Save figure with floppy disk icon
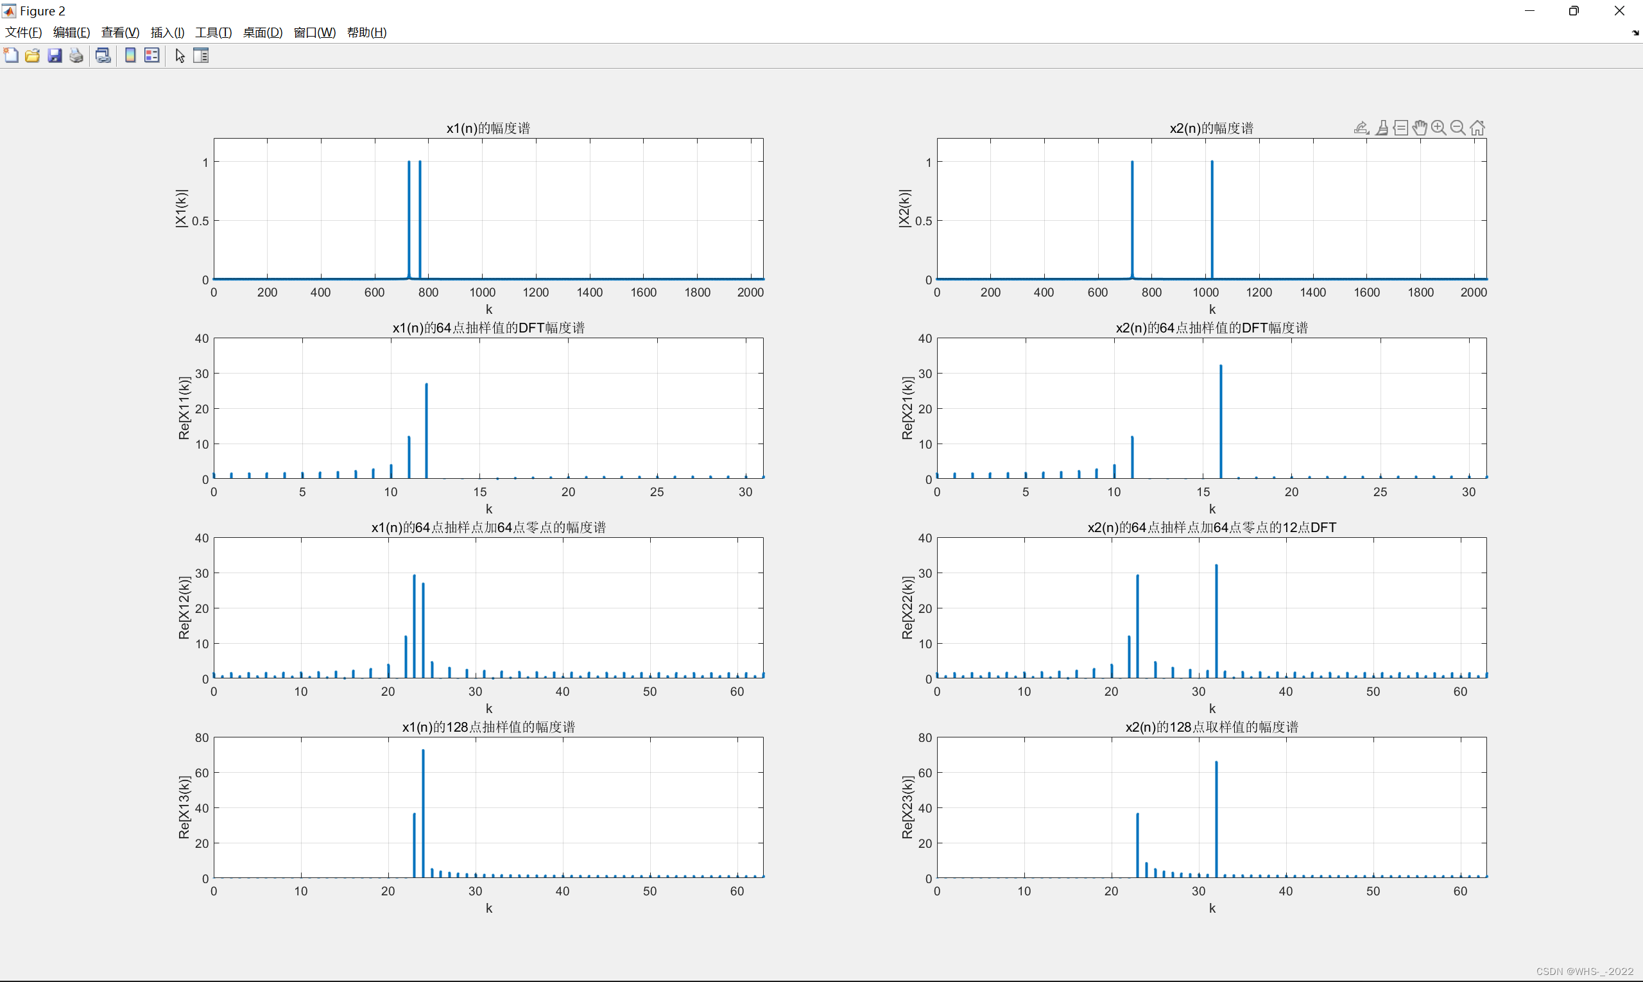Image resolution: width=1643 pixels, height=982 pixels. (55, 56)
